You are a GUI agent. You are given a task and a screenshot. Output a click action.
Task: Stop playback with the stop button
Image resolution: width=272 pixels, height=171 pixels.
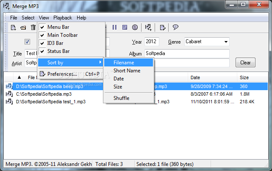[x=125, y=28]
